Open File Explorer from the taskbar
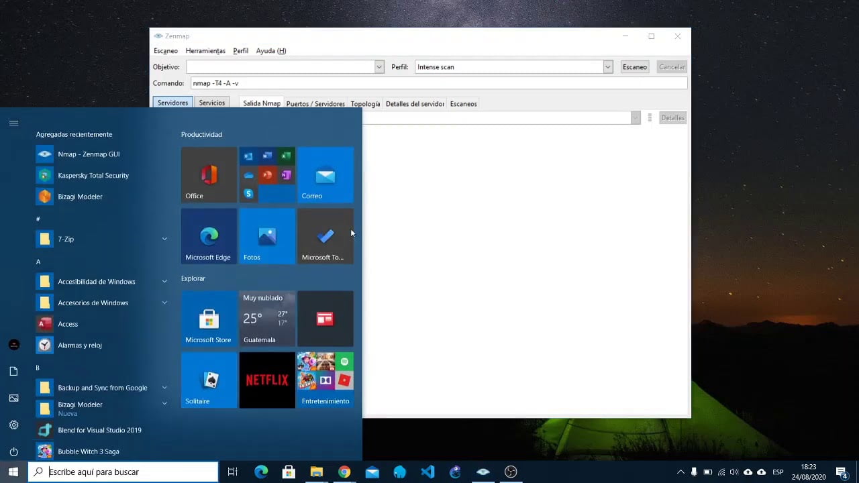 [316, 472]
